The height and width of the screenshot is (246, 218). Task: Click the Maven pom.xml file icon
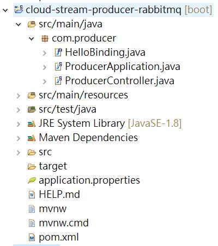(x=32, y=237)
